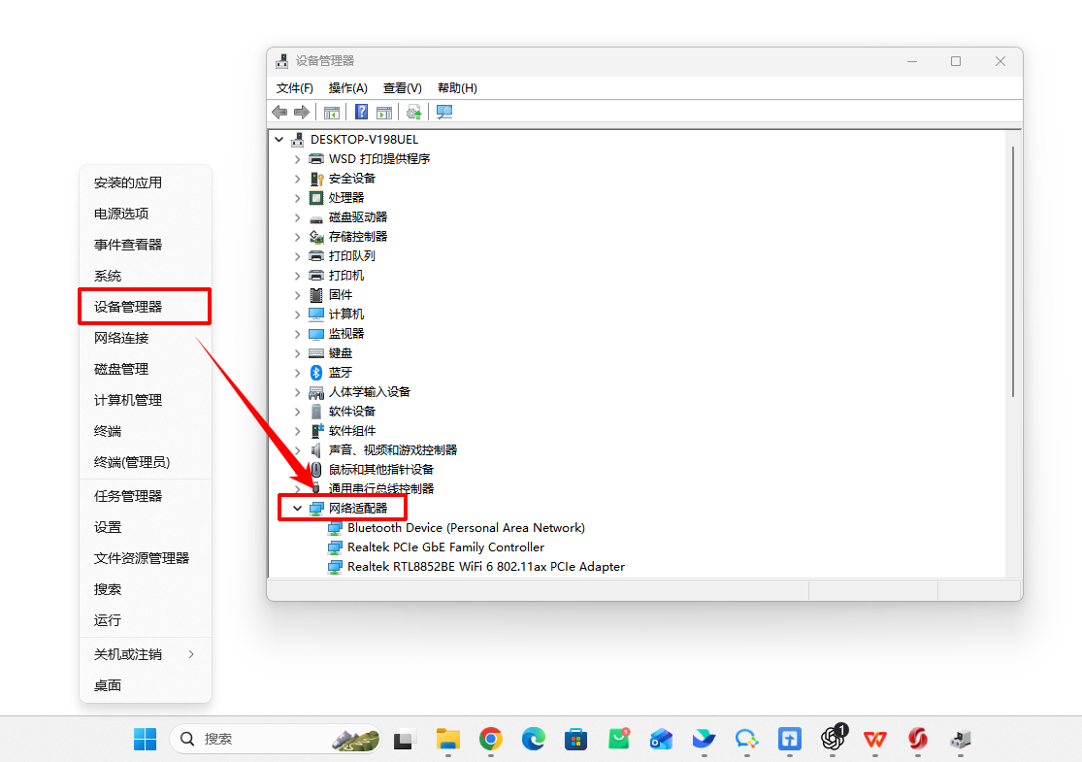Open the 查看(V) menu
1082x762 pixels.
[x=403, y=88]
